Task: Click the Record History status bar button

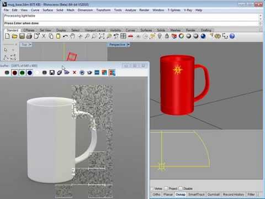Action: tap(234, 195)
